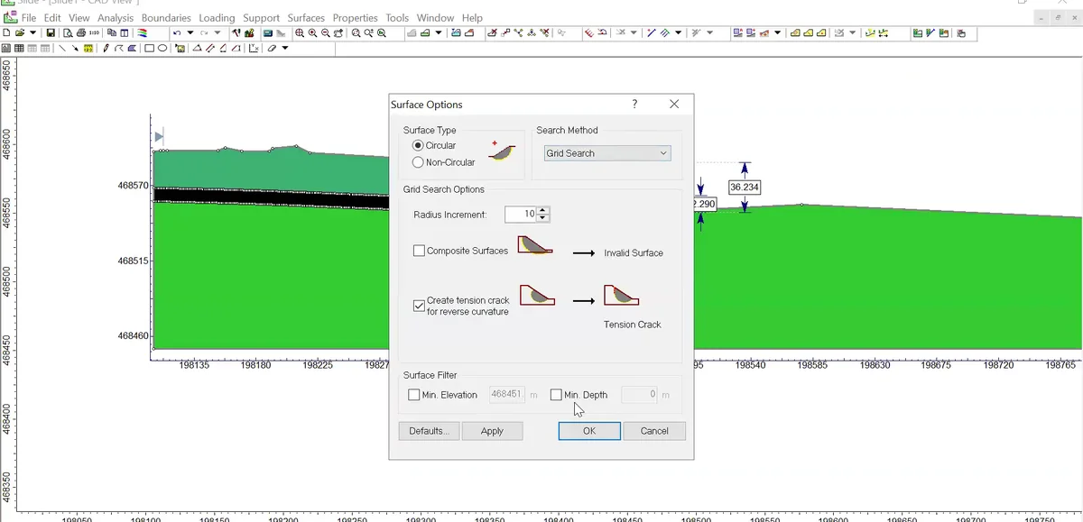Select the Non-Circular surface type
This screenshot has height=522, width=1083.
tap(418, 162)
